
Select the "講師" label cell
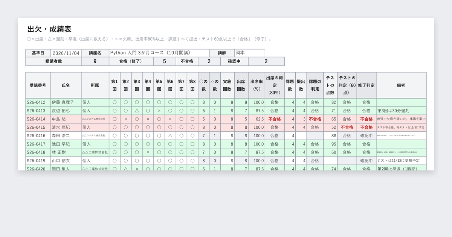222,53
